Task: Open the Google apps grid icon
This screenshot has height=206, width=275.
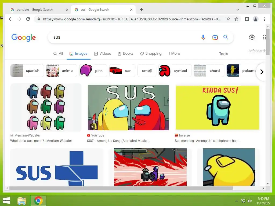Action: click(264, 37)
